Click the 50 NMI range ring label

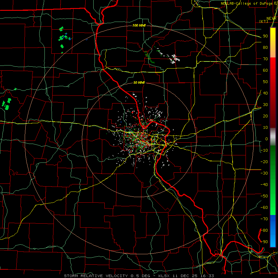139,82
